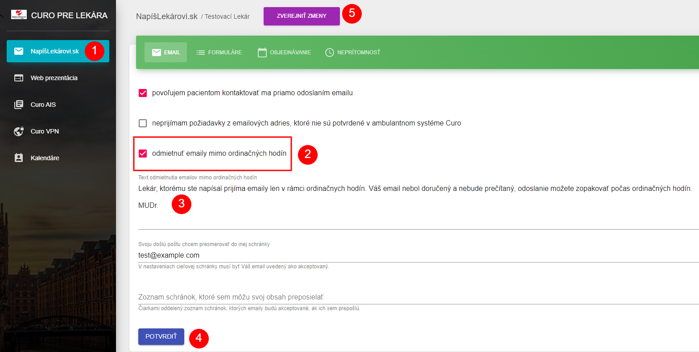Open the Curo VPN sidebar item
Screen dimensions: 699x352
click(58, 131)
